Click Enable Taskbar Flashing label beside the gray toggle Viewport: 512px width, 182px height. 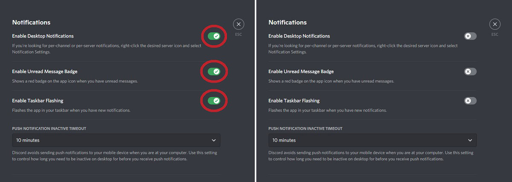tap(294, 101)
